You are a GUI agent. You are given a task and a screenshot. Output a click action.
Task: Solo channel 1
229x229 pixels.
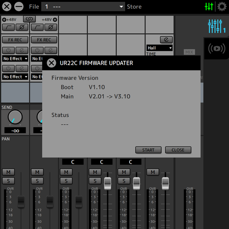(8, 181)
